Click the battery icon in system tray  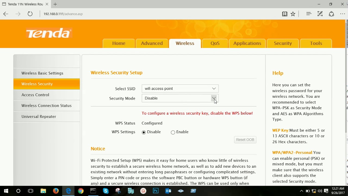point(308,191)
